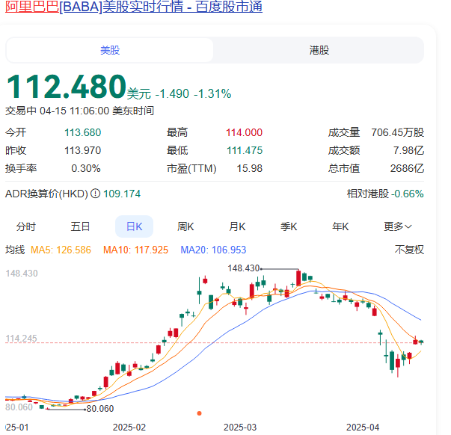Viewport: 451px width, 435px height.
Task: Click the MA20: 106.953 indicator label
Action: (x=213, y=250)
